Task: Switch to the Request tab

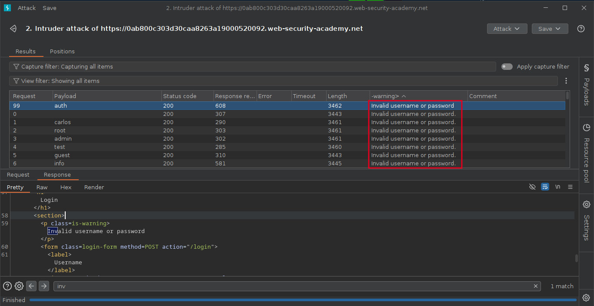Action: (x=18, y=174)
